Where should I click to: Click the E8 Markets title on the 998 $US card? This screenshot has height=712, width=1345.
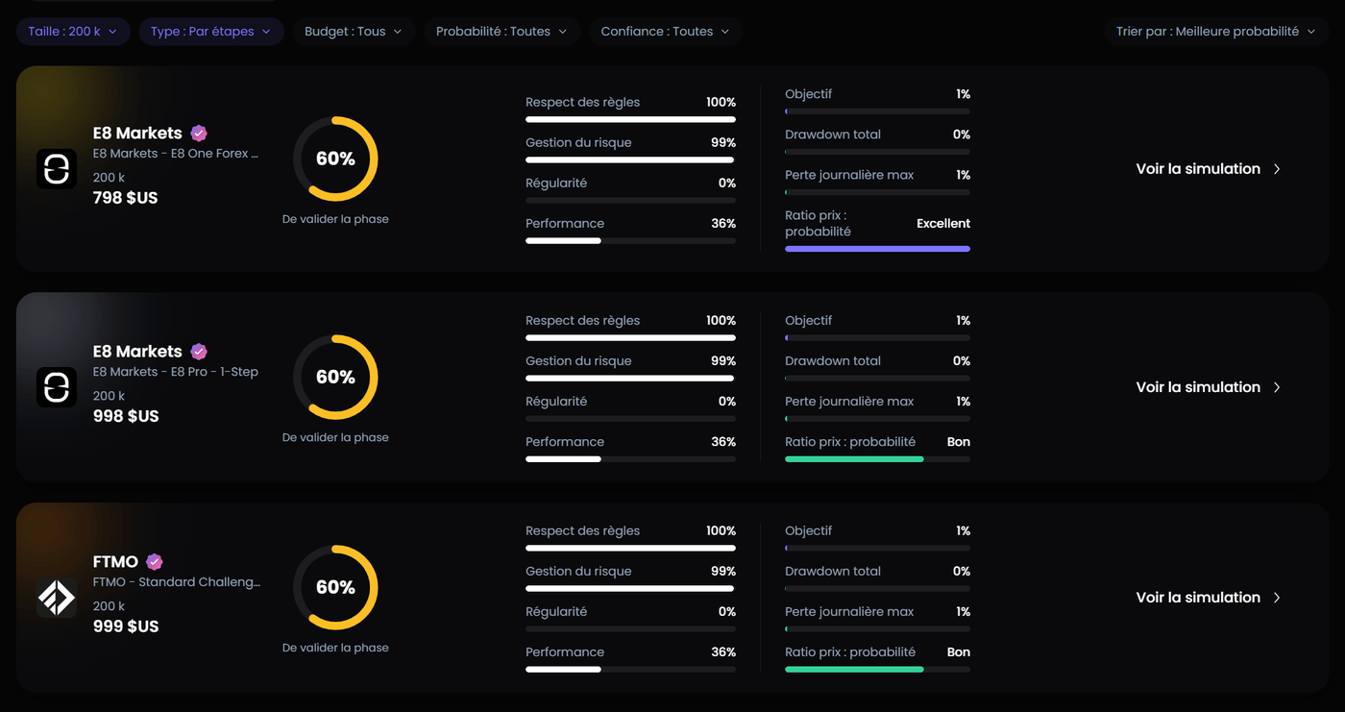137,351
